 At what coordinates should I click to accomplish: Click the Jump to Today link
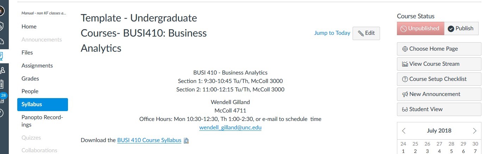pyautogui.click(x=332, y=33)
